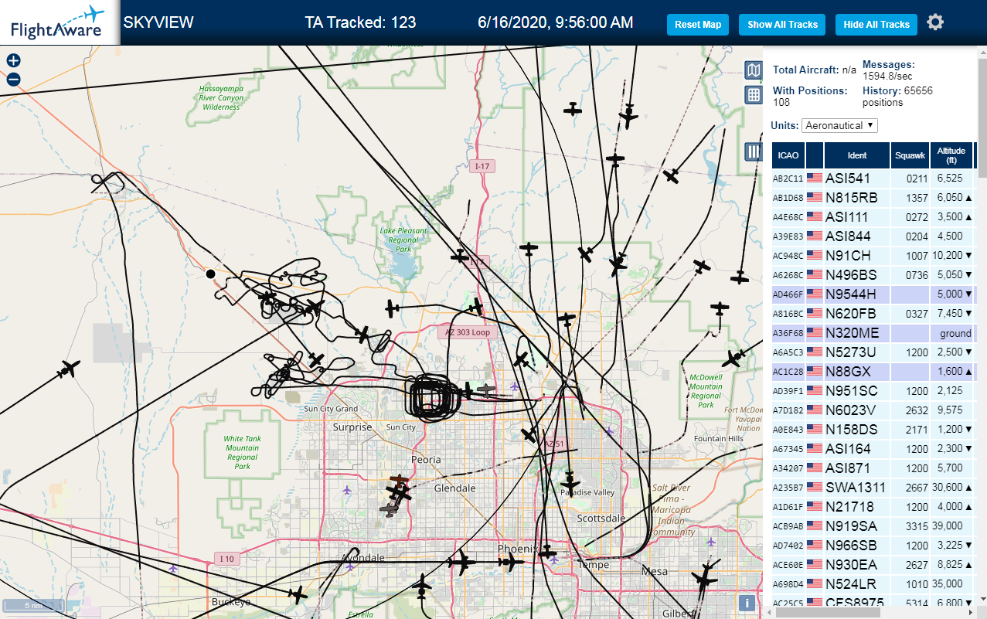Click the 5 nm map scale bar
The width and height of the screenshot is (987, 619).
[34, 605]
